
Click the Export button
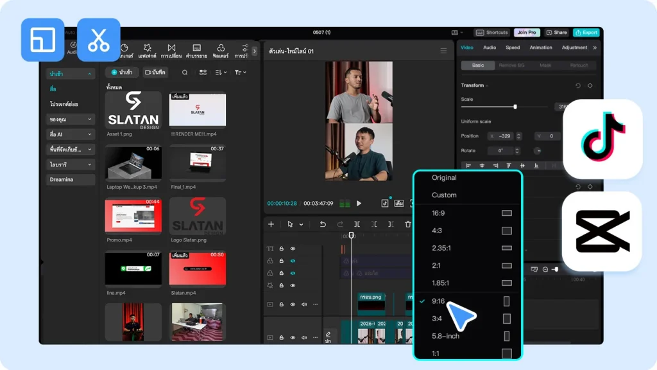[x=586, y=33]
